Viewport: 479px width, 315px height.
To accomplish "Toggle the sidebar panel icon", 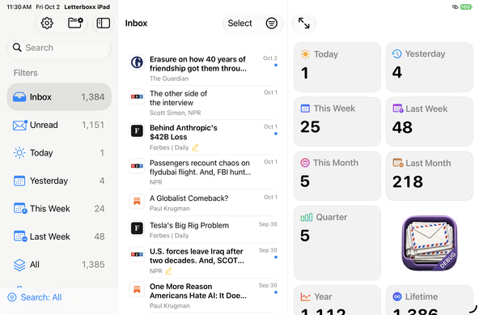I will 104,23.
